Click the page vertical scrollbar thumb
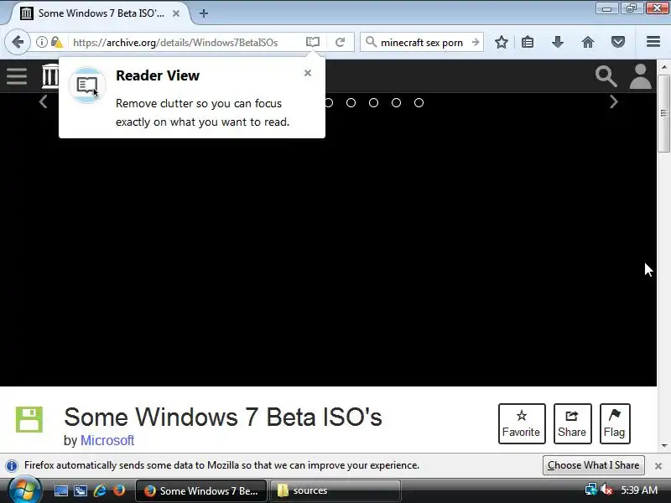The height and width of the screenshot is (503, 671). pos(663,113)
